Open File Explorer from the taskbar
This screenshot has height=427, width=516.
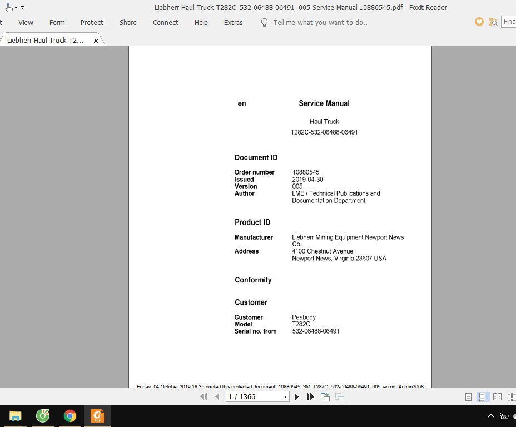coord(15,416)
